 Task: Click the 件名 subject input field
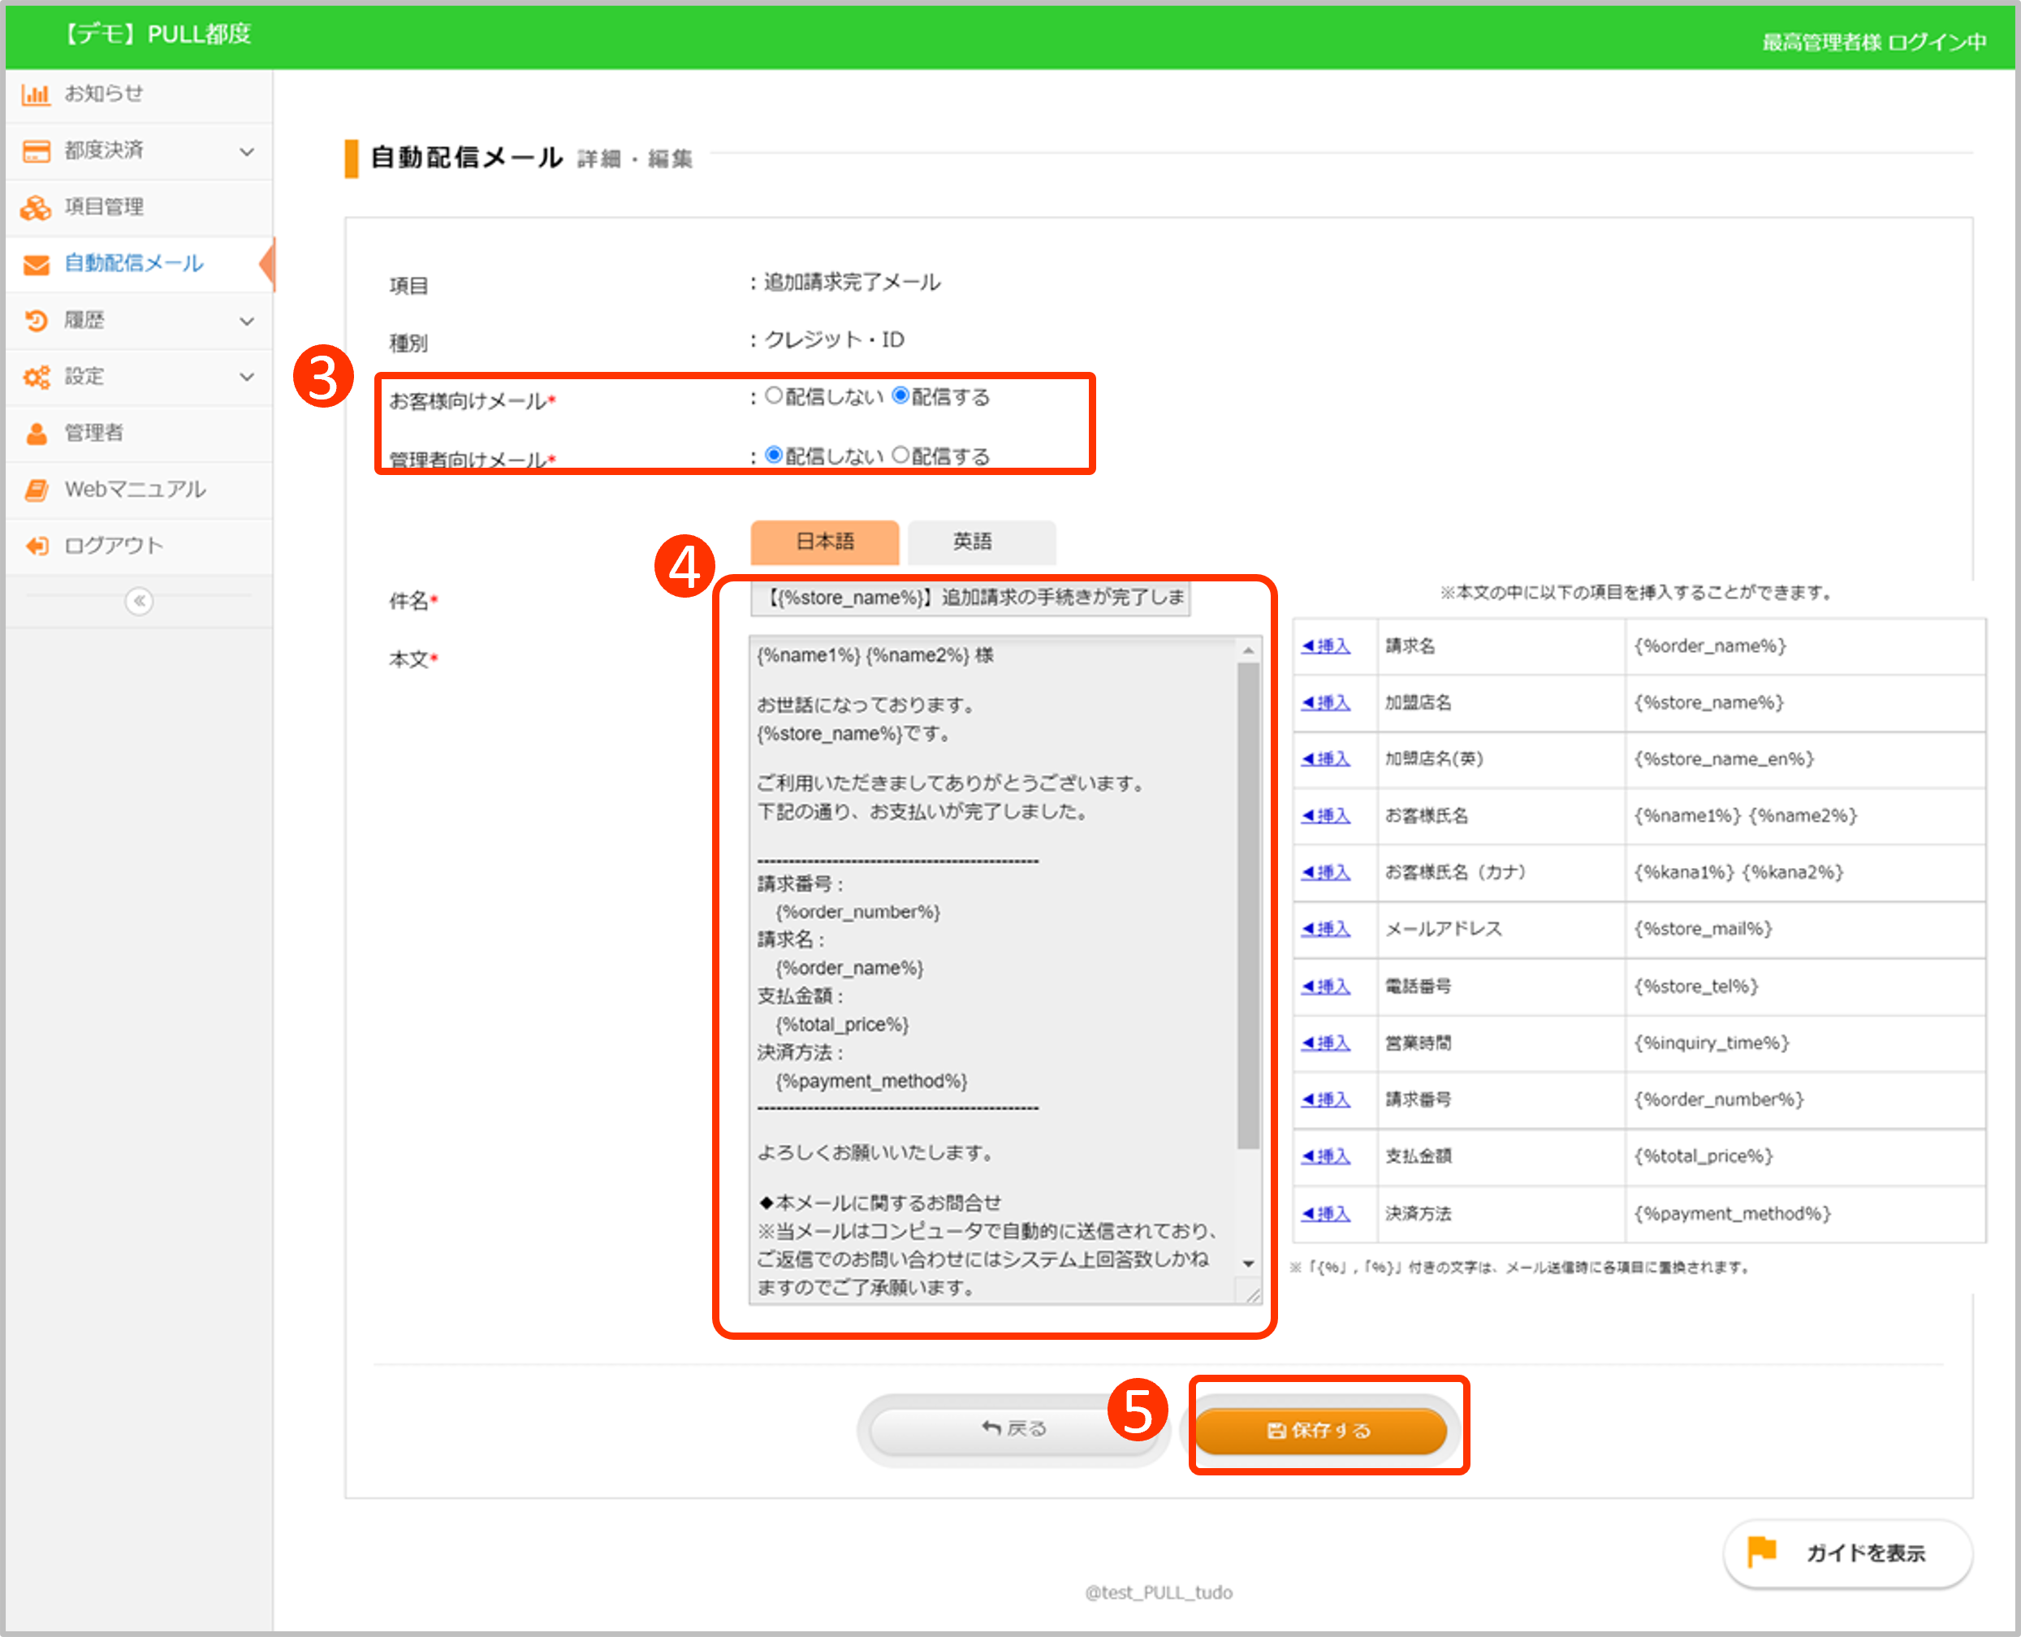coord(969,598)
